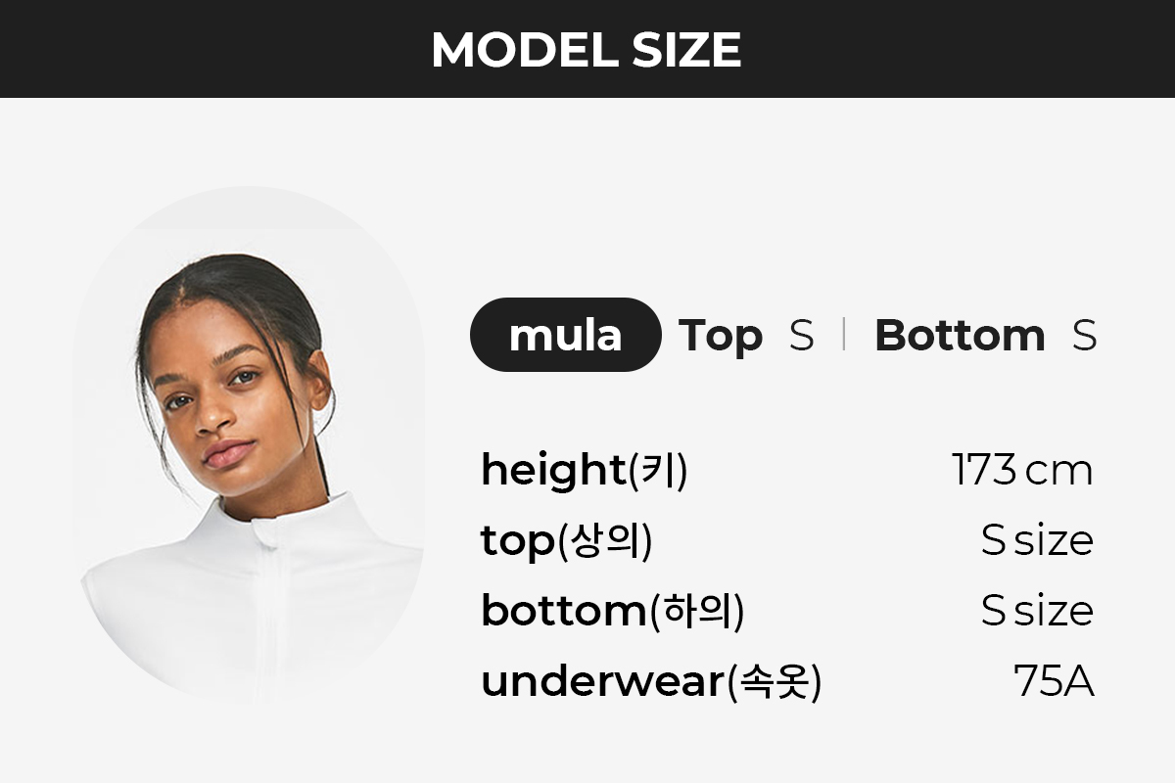Click the MODEL SIZE header title
The height and width of the screenshot is (783, 1175).
pyautogui.click(x=587, y=49)
